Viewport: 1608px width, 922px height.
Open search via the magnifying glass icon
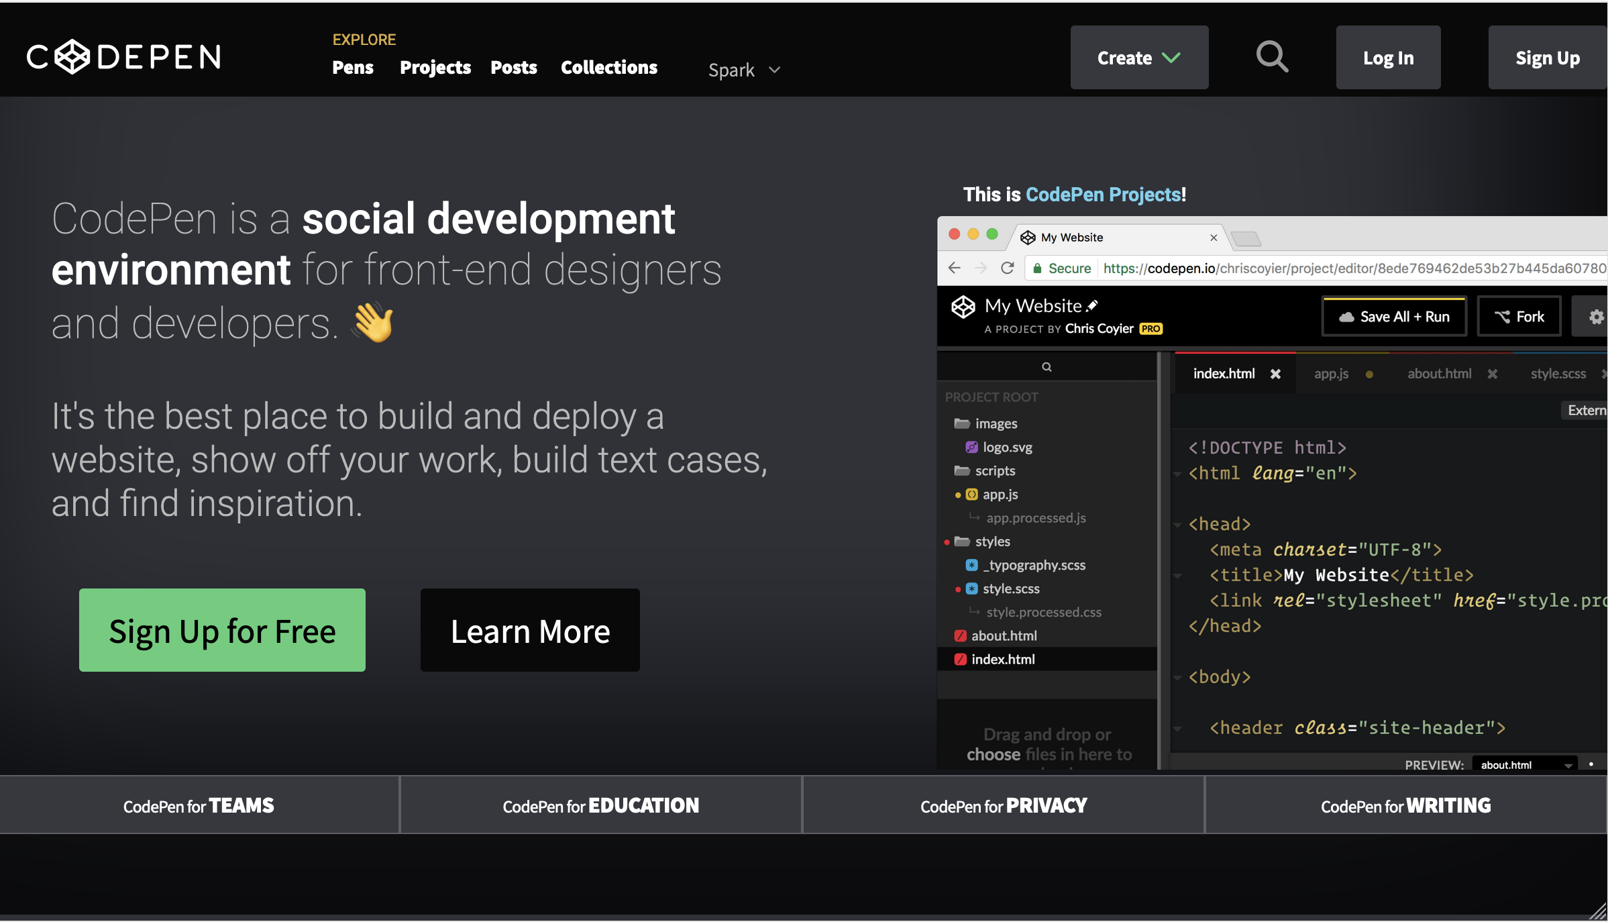(x=1272, y=57)
